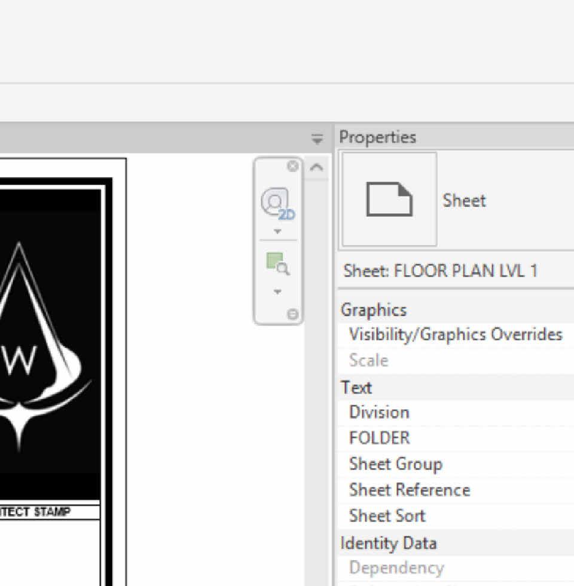Expand the zoom options dropdown arrow

pyautogui.click(x=277, y=292)
